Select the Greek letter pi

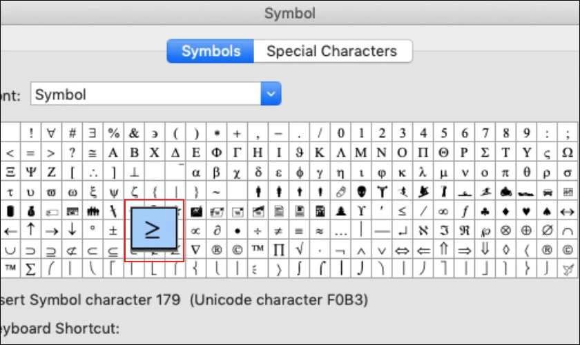(x=505, y=172)
